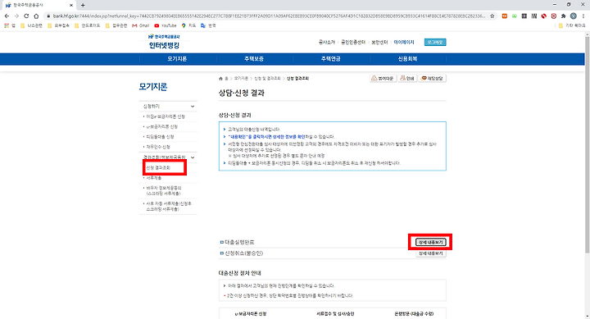Click the u-보금자리론 신청 step label
Viewport: 590px width, 319px height.
(x=250, y=314)
